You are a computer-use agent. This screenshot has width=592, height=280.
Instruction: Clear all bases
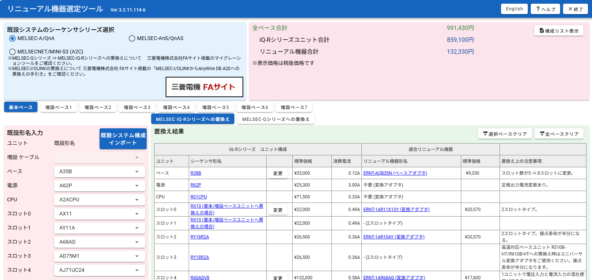[559, 134]
